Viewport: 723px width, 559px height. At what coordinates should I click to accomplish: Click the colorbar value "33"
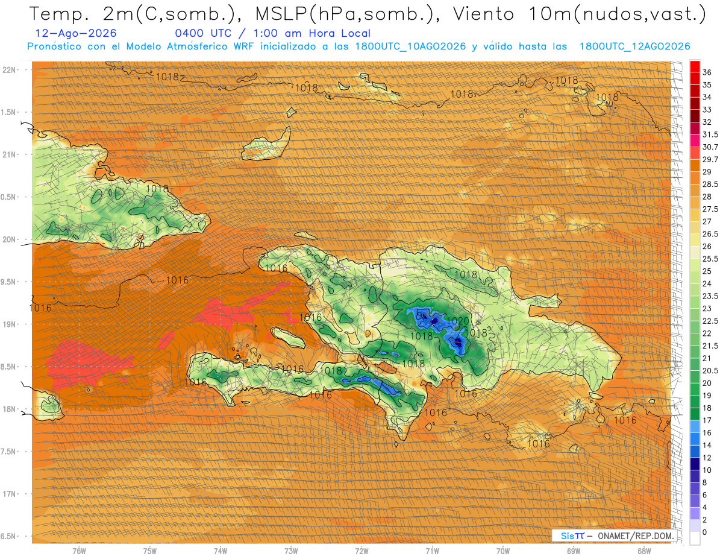tap(707, 109)
